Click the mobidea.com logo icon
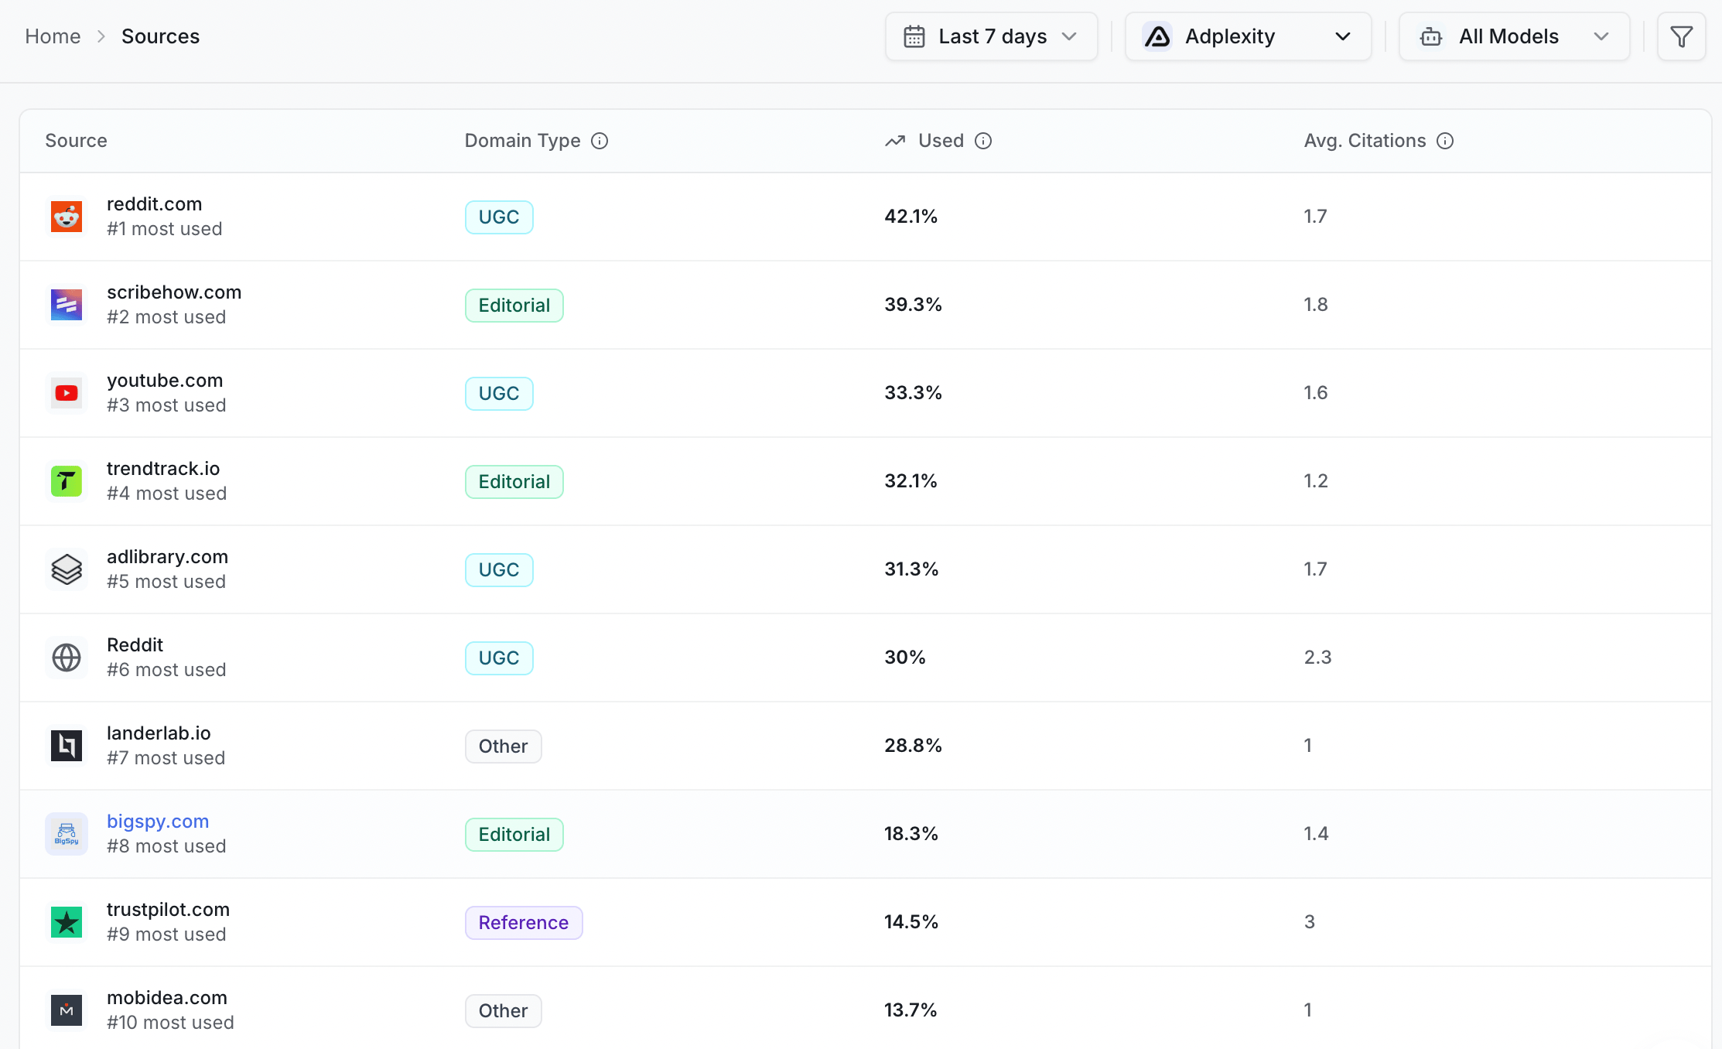 click(x=67, y=1010)
